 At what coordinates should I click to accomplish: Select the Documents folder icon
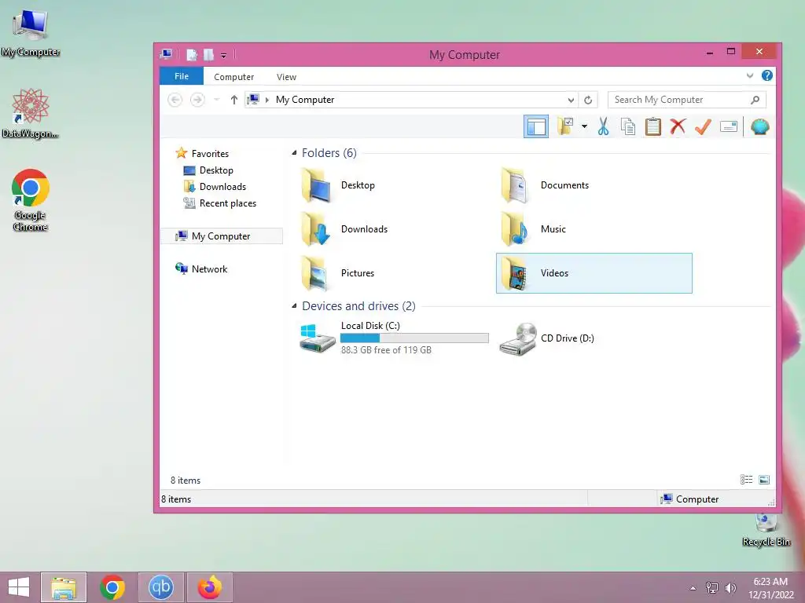(515, 185)
